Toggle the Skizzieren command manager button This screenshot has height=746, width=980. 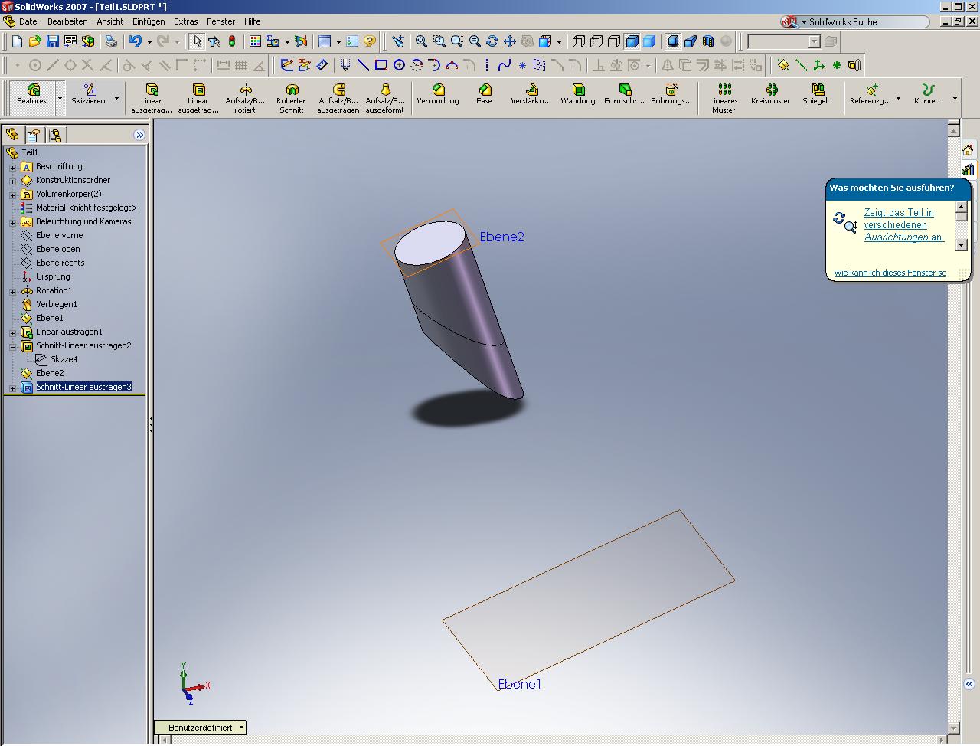click(x=89, y=95)
